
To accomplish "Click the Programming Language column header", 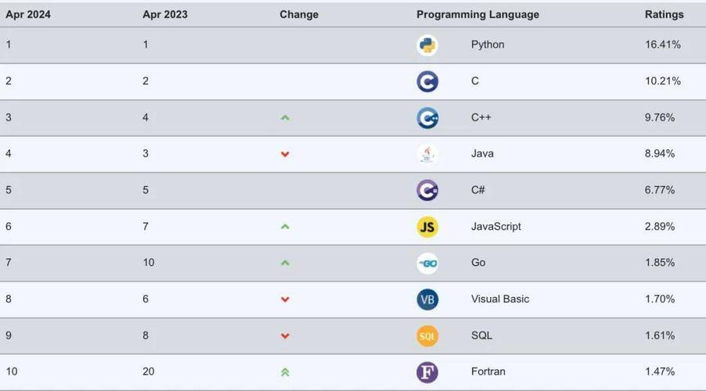I will click(x=477, y=14).
